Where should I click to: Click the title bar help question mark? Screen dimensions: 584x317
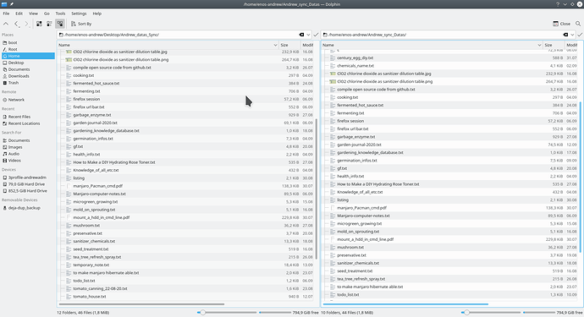coord(558,4)
